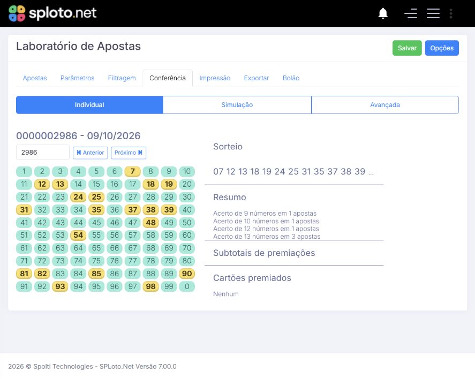Click the contest number field 2986
Screen dimensions: 475x379
[x=43, y=152]
